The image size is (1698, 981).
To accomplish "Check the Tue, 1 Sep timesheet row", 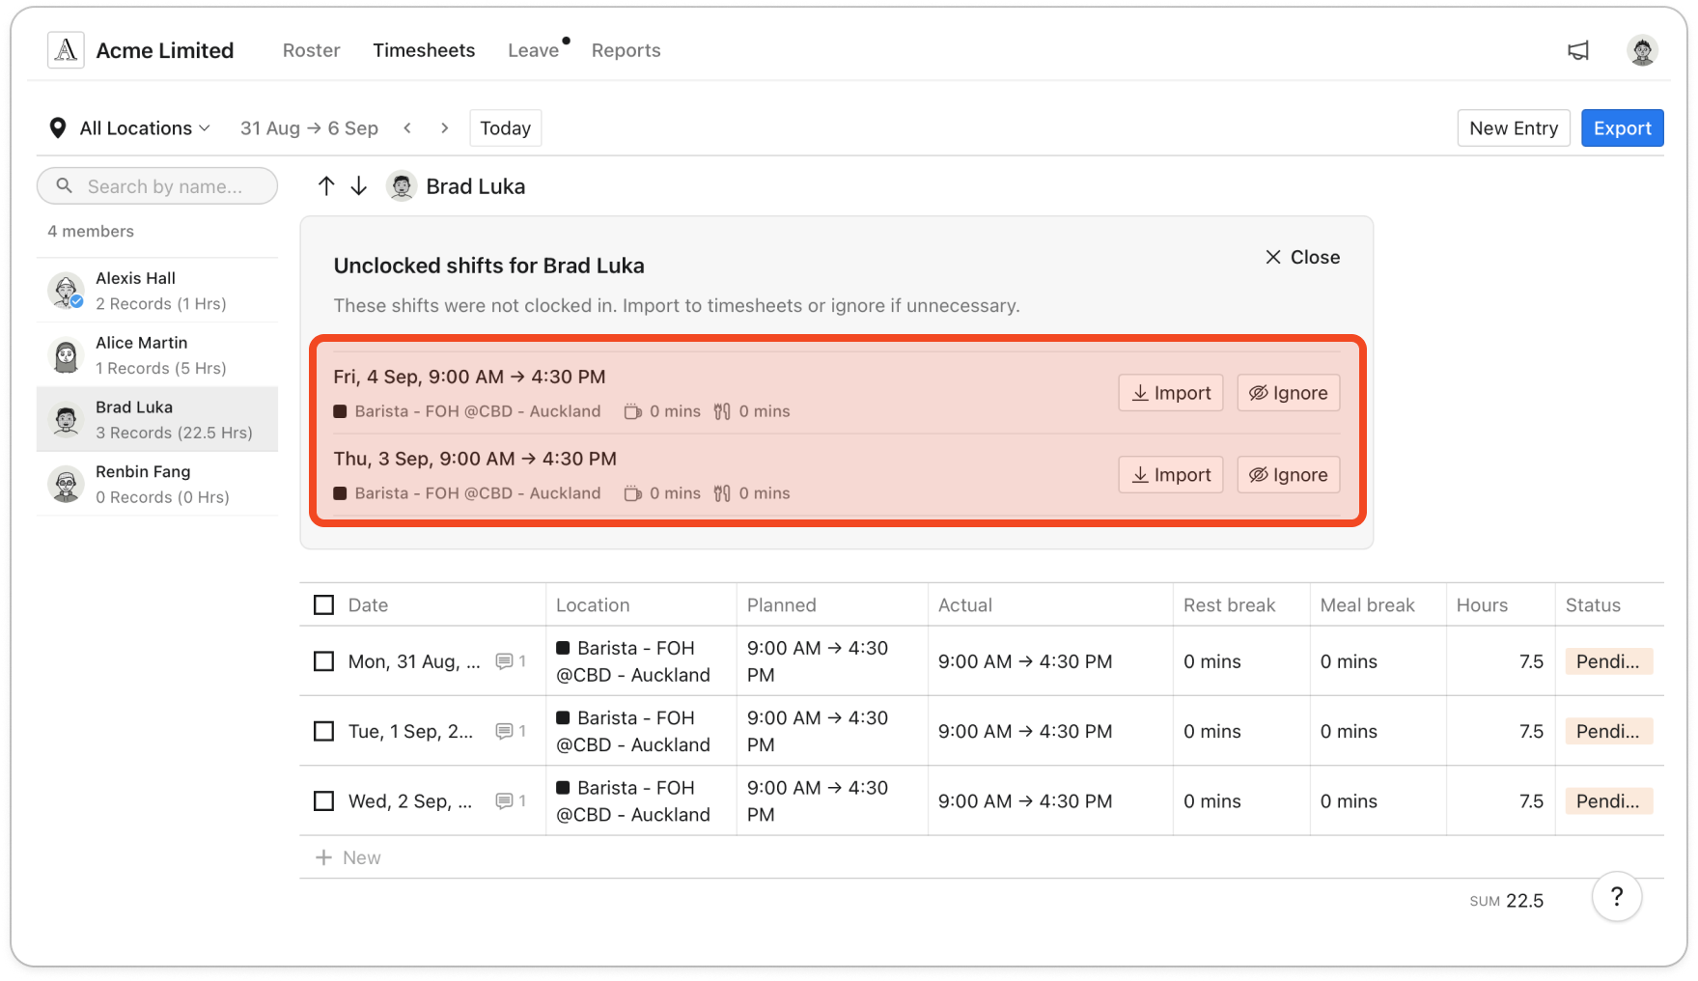I will point(324,731).
